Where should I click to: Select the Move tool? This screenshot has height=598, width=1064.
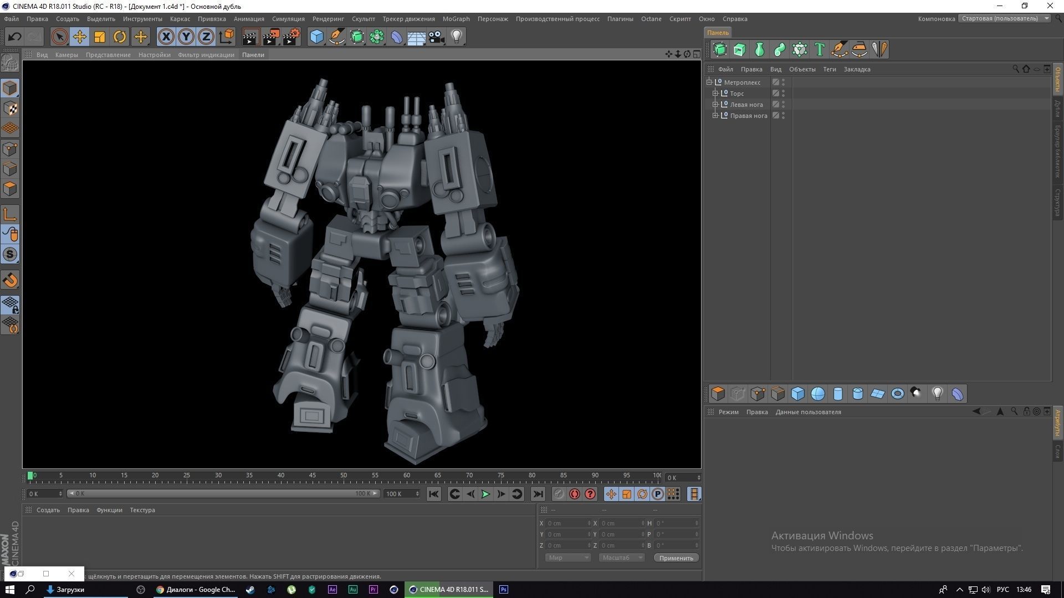coord(79,37)
